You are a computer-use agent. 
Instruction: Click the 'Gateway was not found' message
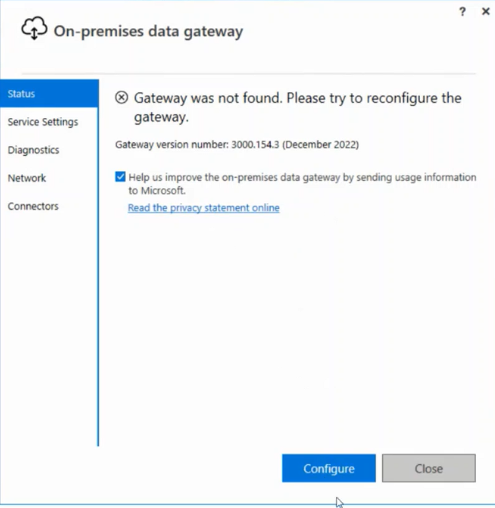pos(298,107)
